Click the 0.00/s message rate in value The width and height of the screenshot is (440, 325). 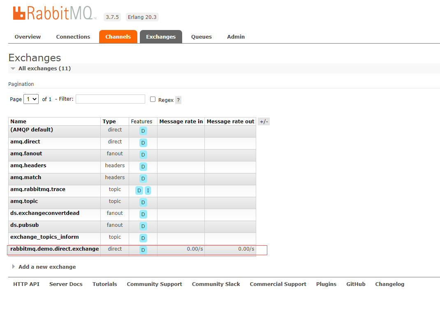pyautogui.click(x=195, y=249)
